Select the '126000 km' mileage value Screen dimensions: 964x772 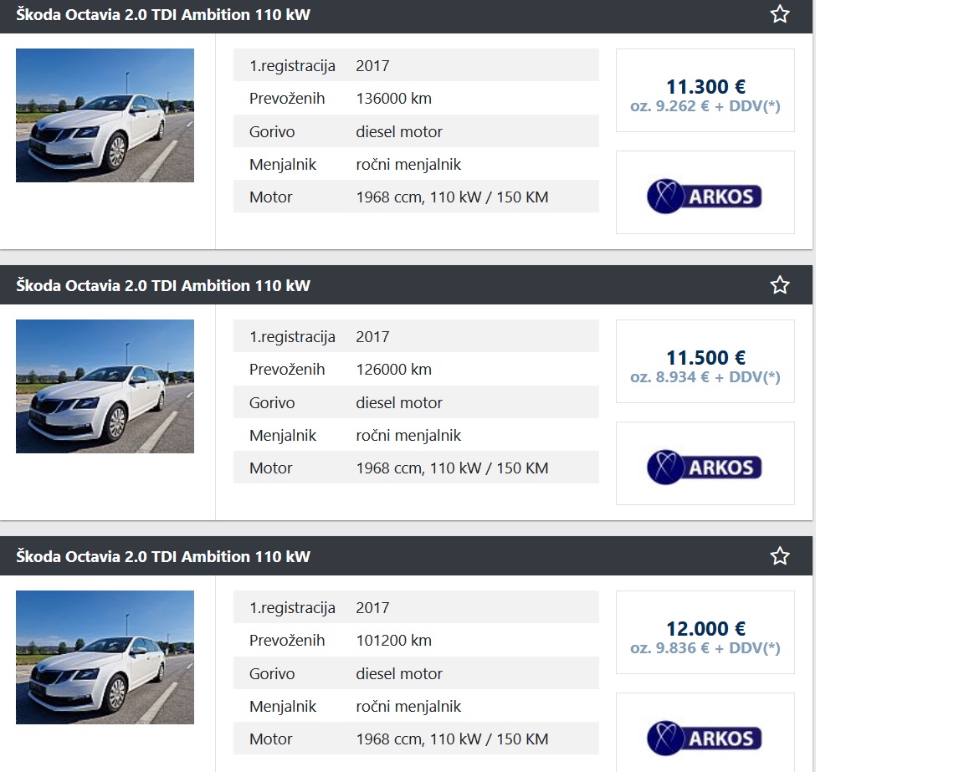click(x=393, y=370)
